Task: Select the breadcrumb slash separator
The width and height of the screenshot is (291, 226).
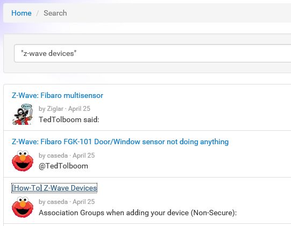Action: coord(38,13)
